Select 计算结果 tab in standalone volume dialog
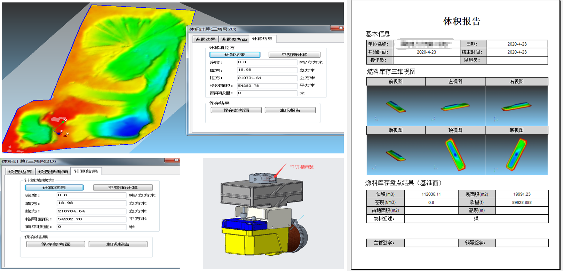Viewport: 563px width, 271px height. (86, 171)
